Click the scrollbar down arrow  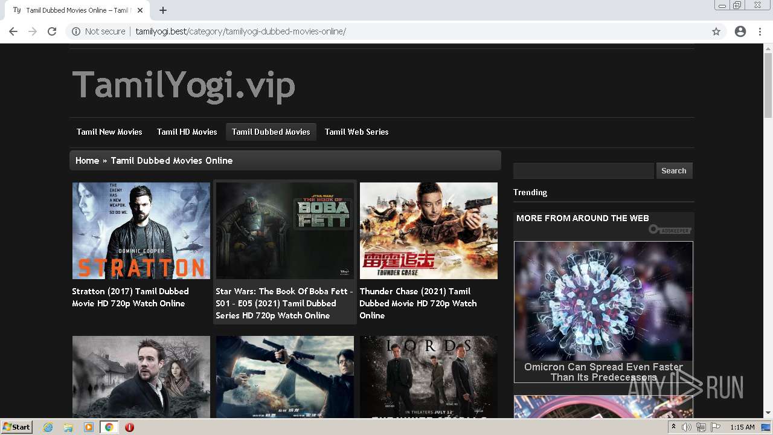[x=768, y=413]
